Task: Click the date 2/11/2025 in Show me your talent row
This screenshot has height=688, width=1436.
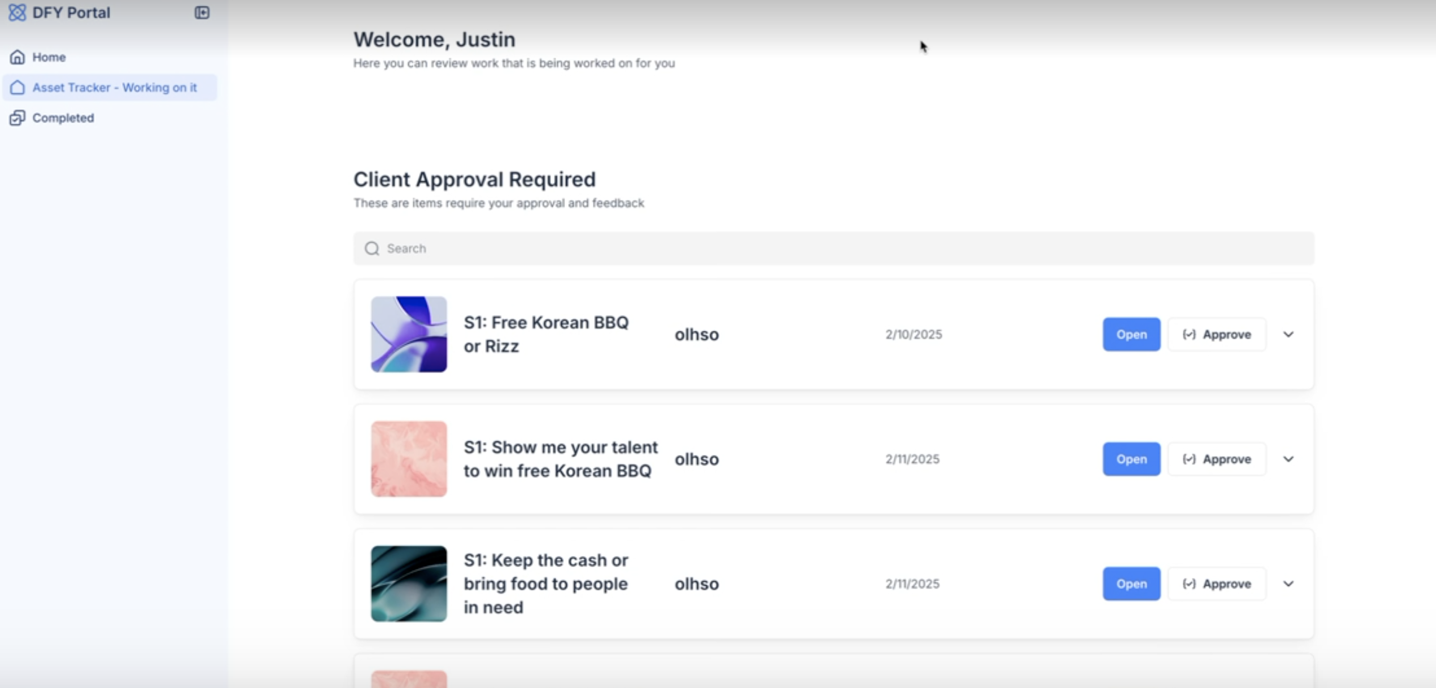Action: [x=912, y=459]
